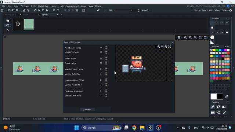Open Google Chrome from the taskbar
This screenshot has width=235, height=132.
pos(134,128)
